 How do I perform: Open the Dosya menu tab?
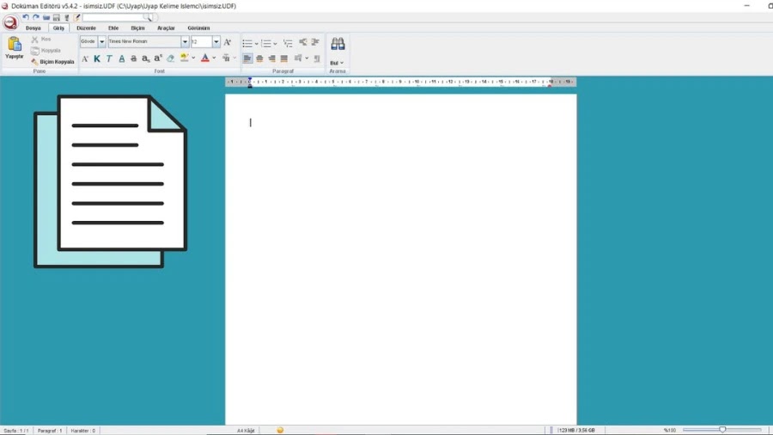(33, 28)
